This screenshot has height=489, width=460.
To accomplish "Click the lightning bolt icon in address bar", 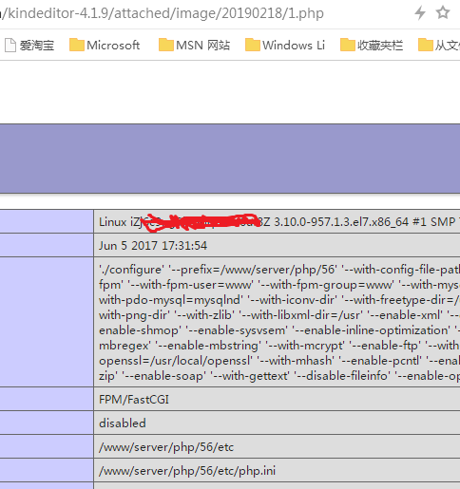I will coord(420,13).
